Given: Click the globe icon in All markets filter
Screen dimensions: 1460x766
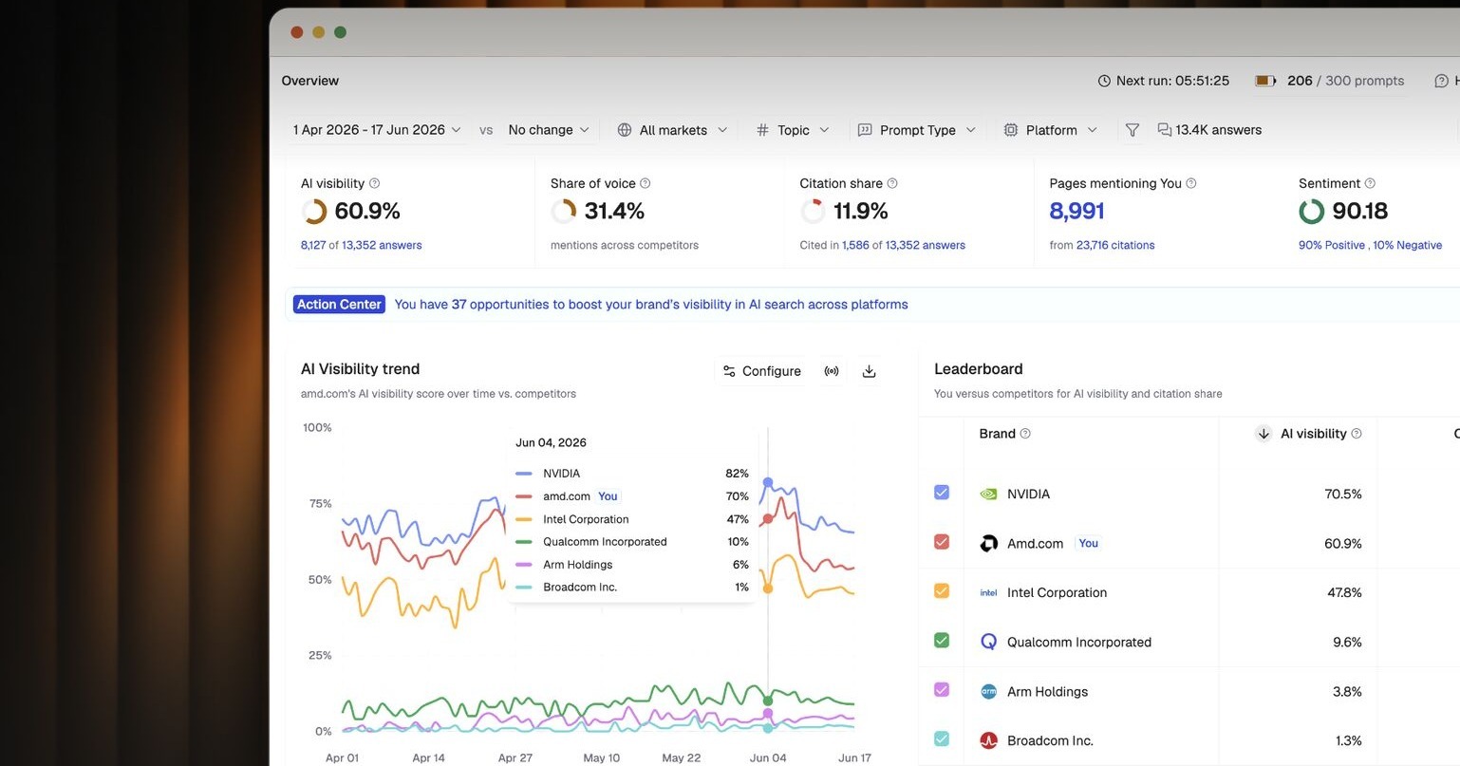Looking at the screenshot, I should 625,130.
